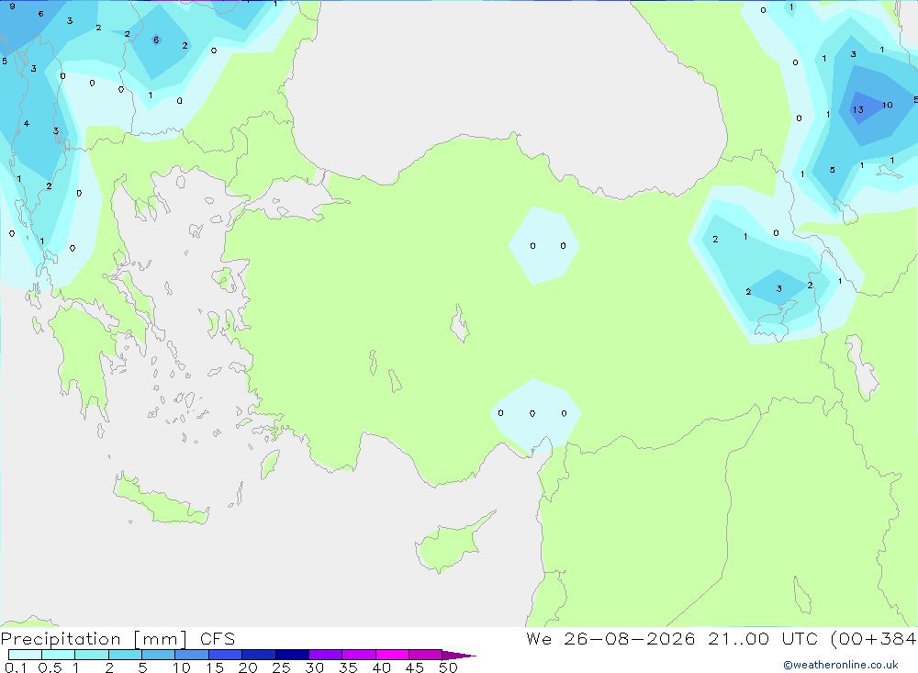Image resolution: width=918 pixels, height=673 pixels.
Task: Choose the 25–30 mm navy legend swatch
Action: [x=292, y=655]
